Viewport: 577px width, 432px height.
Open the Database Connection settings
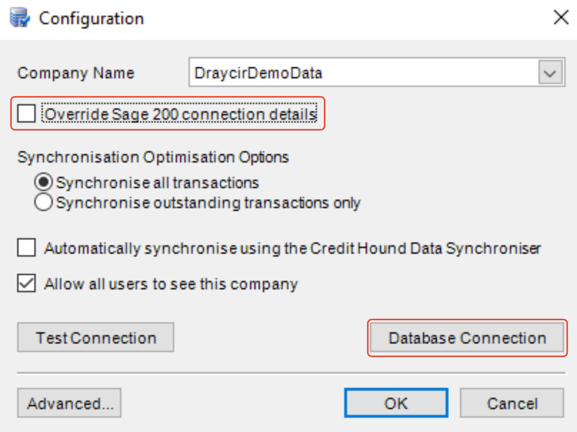tap(467, 338)
